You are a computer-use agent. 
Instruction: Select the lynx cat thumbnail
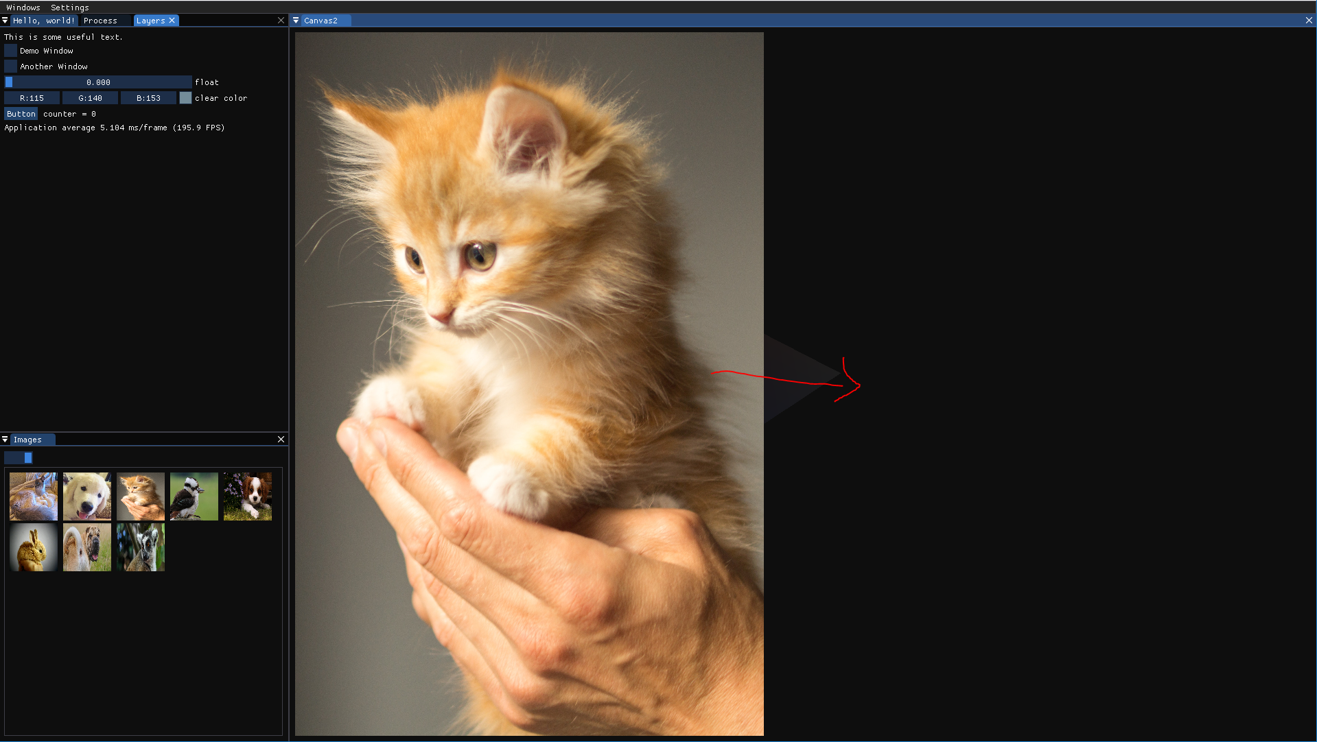[34, 496]
